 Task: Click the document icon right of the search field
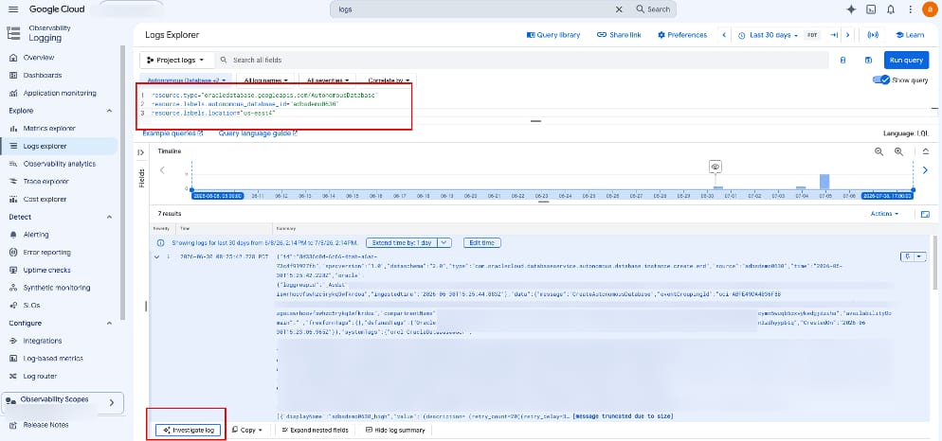842,60
